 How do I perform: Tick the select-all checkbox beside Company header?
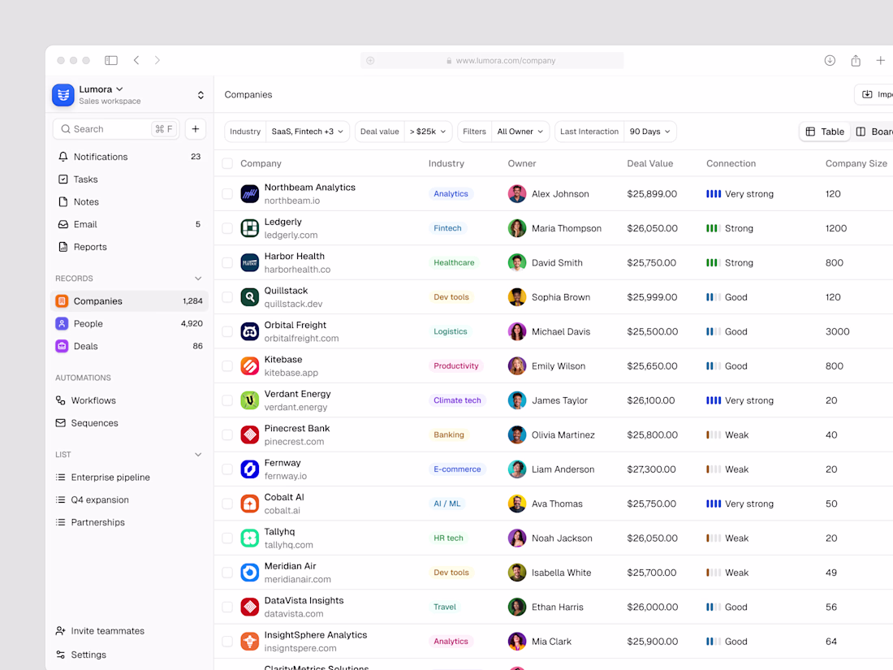coord(227,163)
